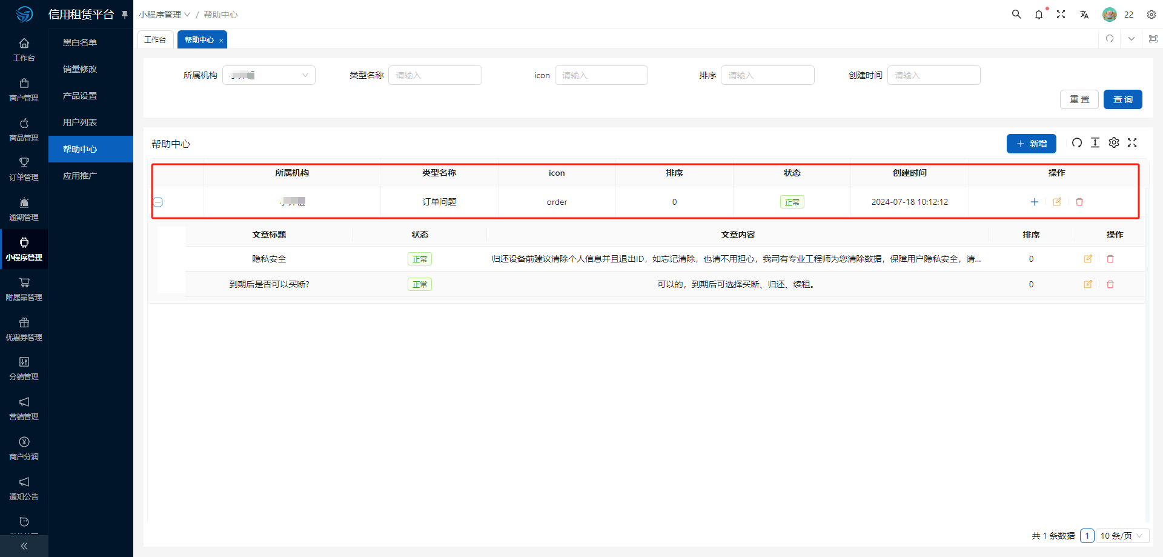
Task: Open 附属品管理 in the sidebar
Action: (x=24, y=289)
